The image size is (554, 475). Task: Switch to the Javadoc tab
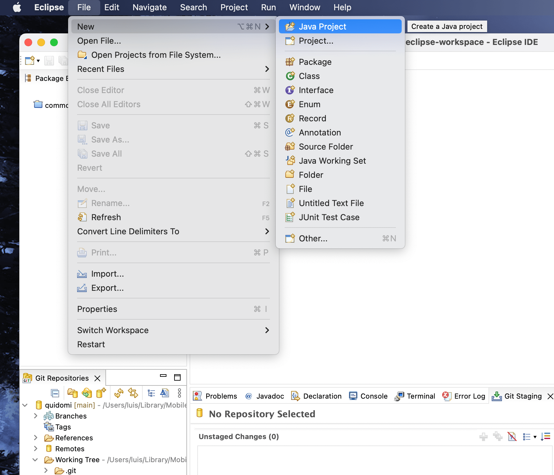264,396
